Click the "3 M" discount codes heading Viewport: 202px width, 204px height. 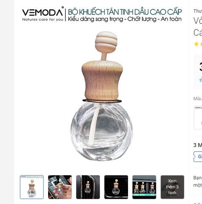point(198,145)
